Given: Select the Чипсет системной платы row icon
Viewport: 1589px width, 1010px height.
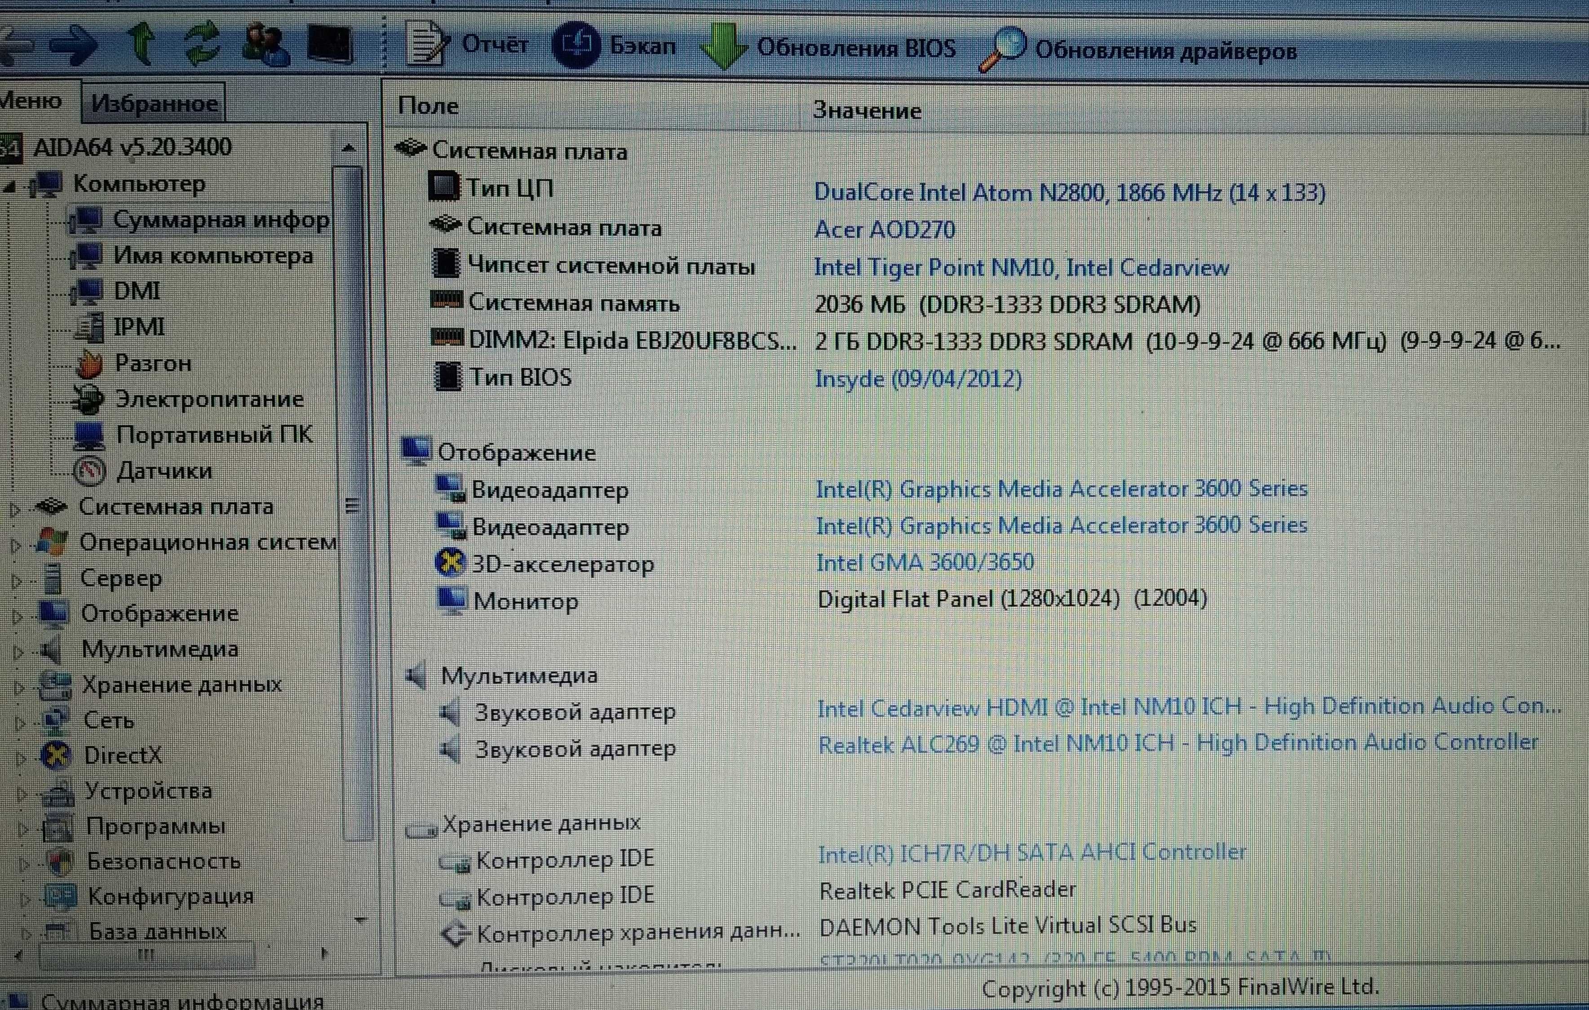Looking at the screenshot, I should 445,263.
